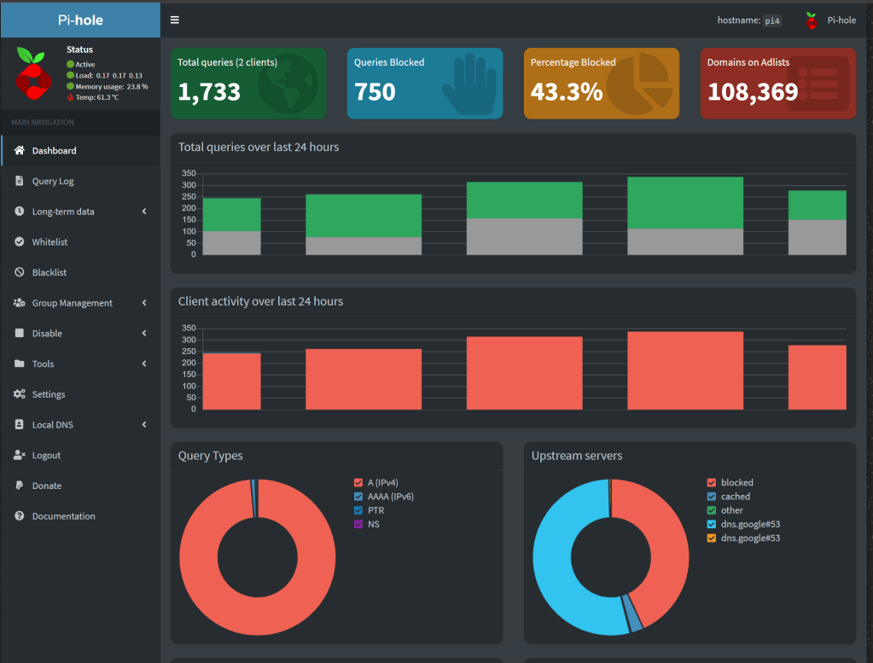The height and width of the screenshot is (663, 873).
Task: Open Query Log via its file icon
Action: (x=20, y=181)
